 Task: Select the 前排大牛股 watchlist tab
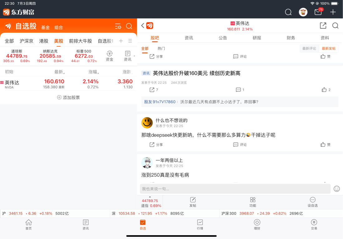coord(80,41)
